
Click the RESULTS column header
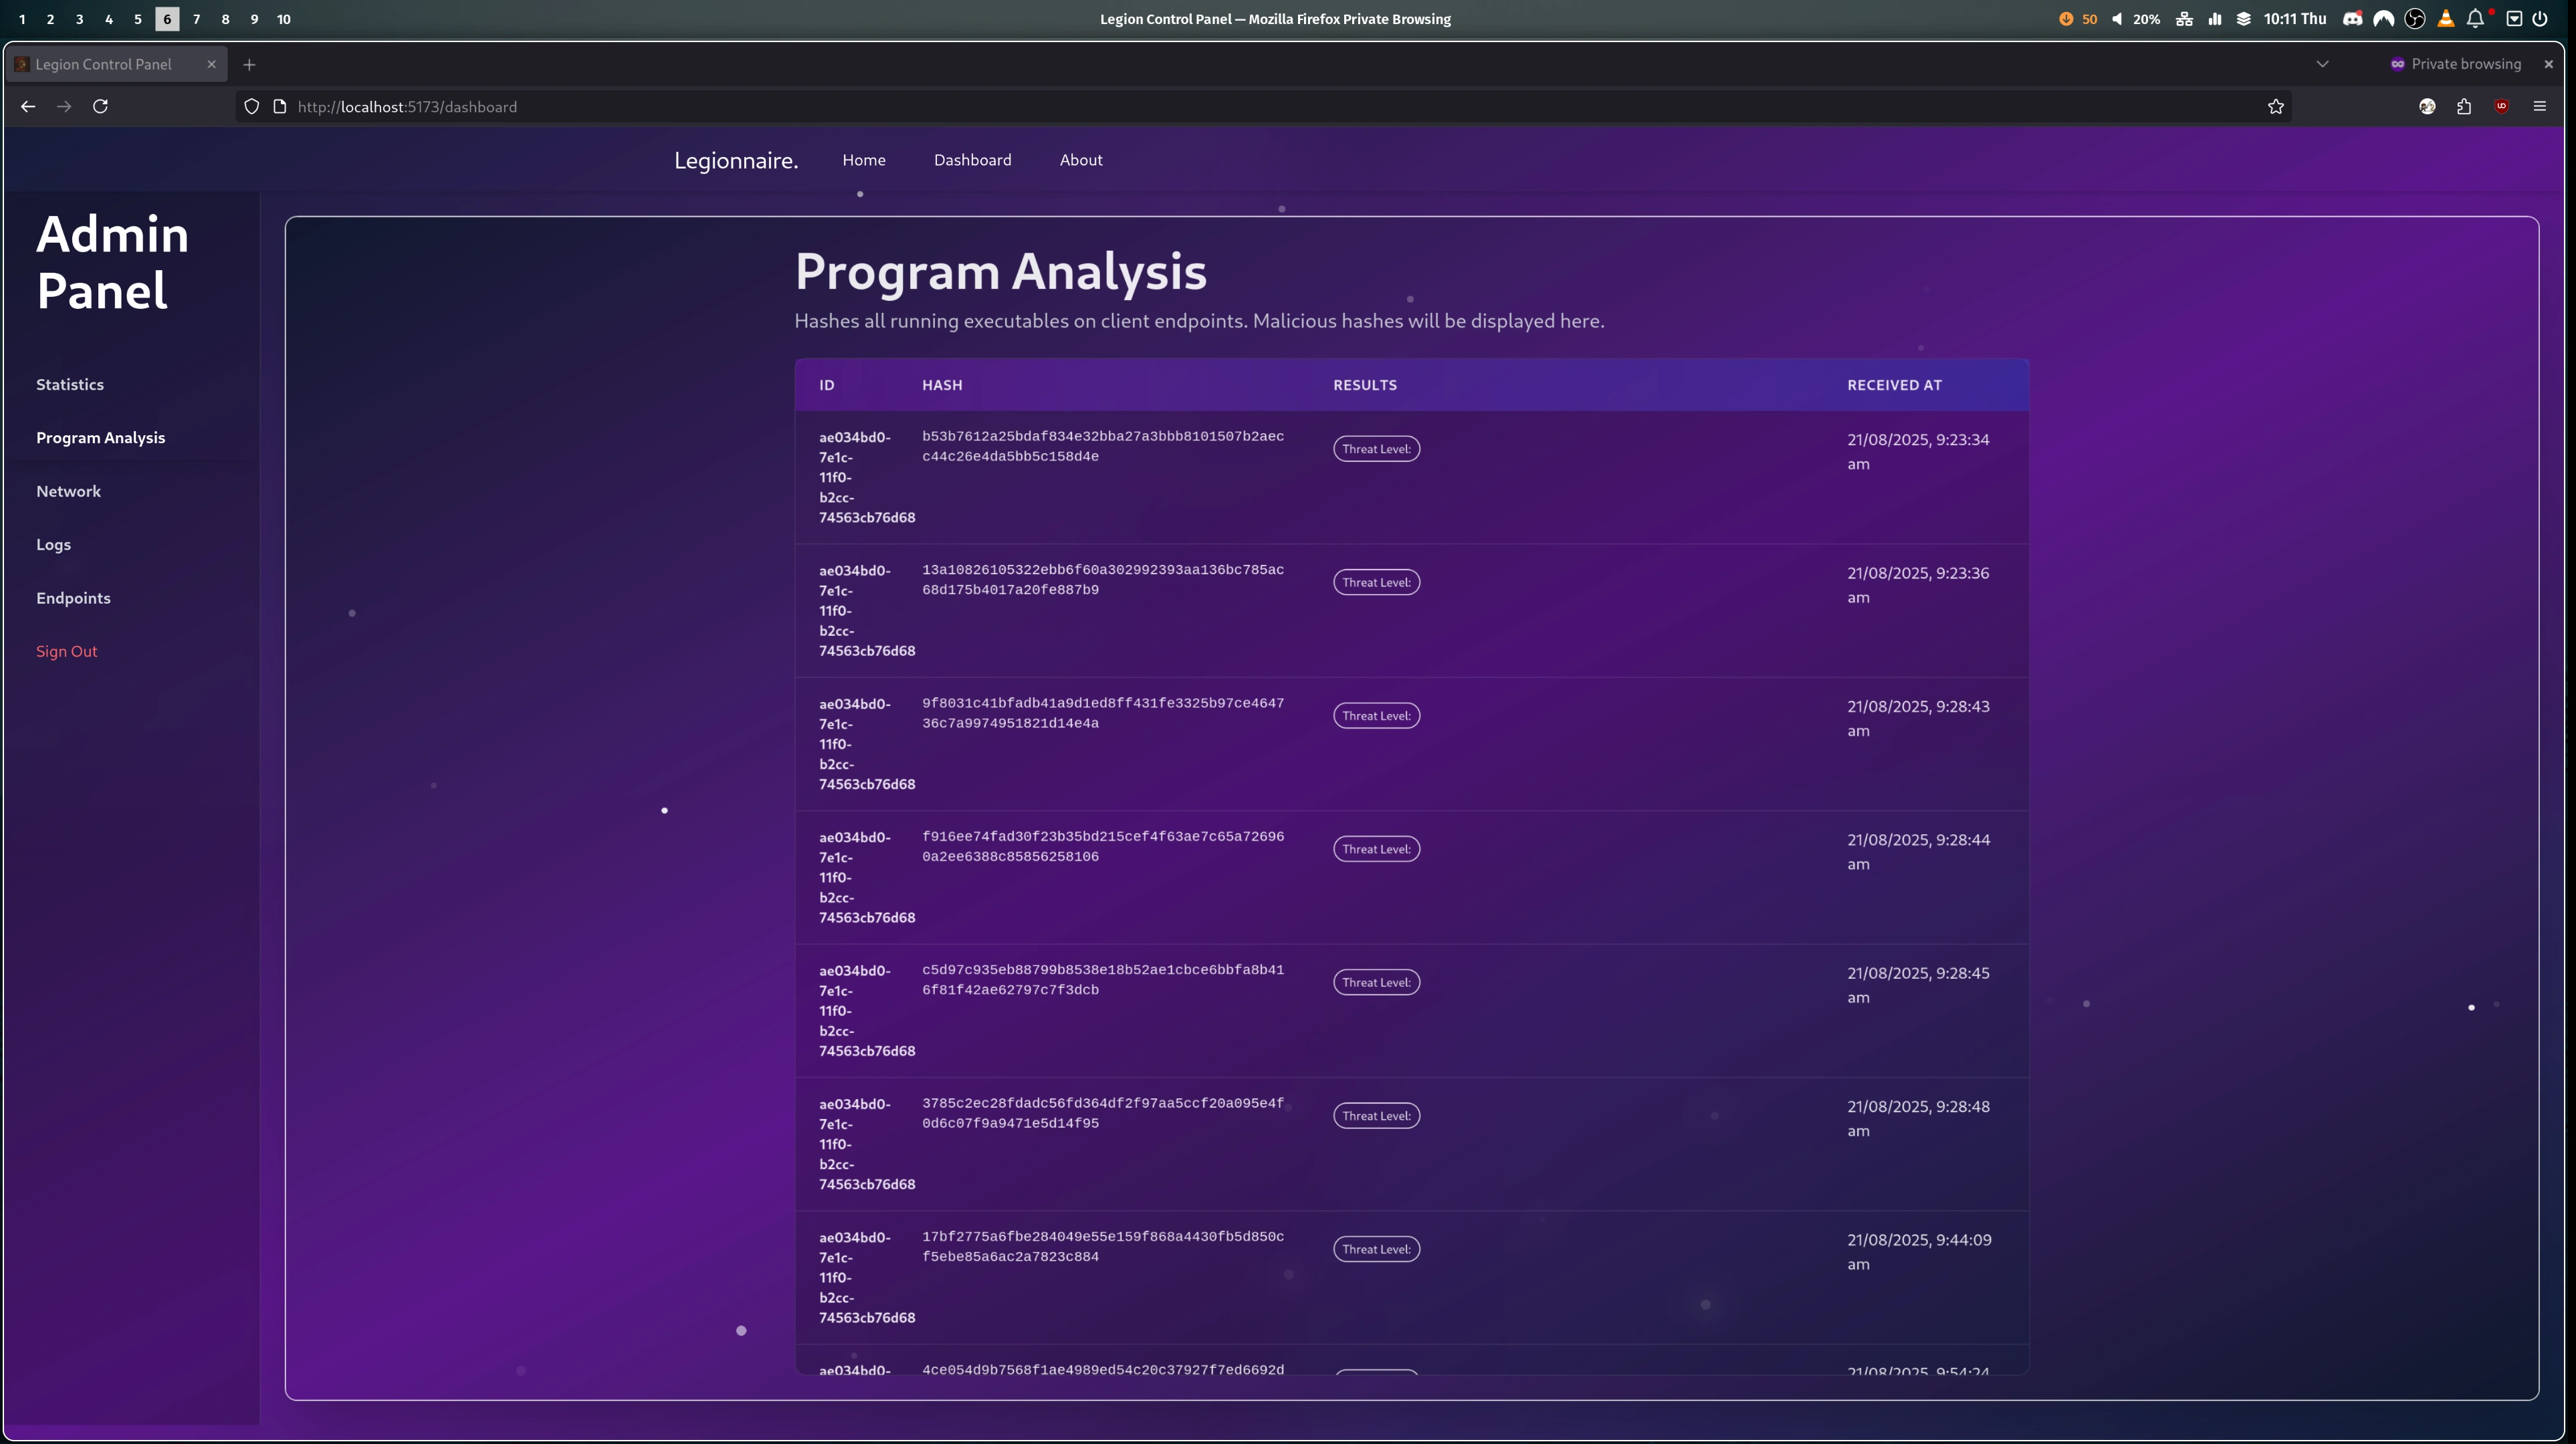point(1365,385)
